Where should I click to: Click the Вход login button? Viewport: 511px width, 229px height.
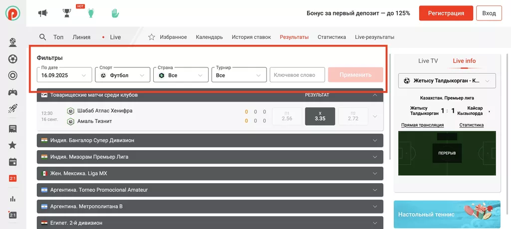click(489, 13)
